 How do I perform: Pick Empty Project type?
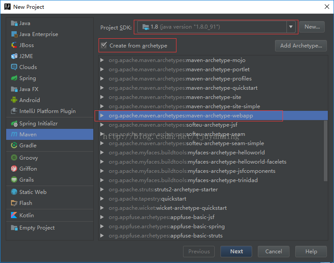pos(50,228)
